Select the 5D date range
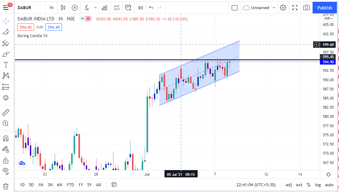The image size is (339, 192). point(31,185)
